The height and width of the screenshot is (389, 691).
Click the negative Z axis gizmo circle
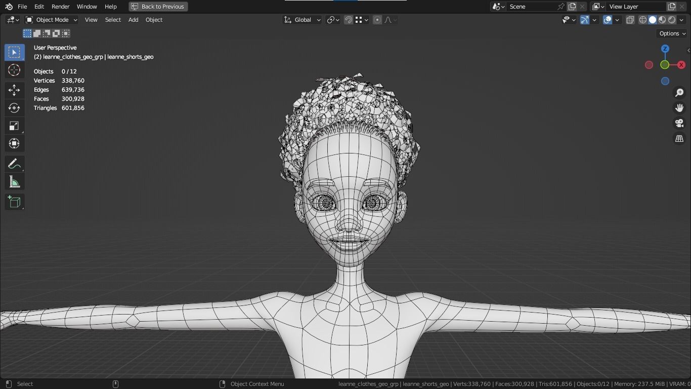[x=665, y=81]
